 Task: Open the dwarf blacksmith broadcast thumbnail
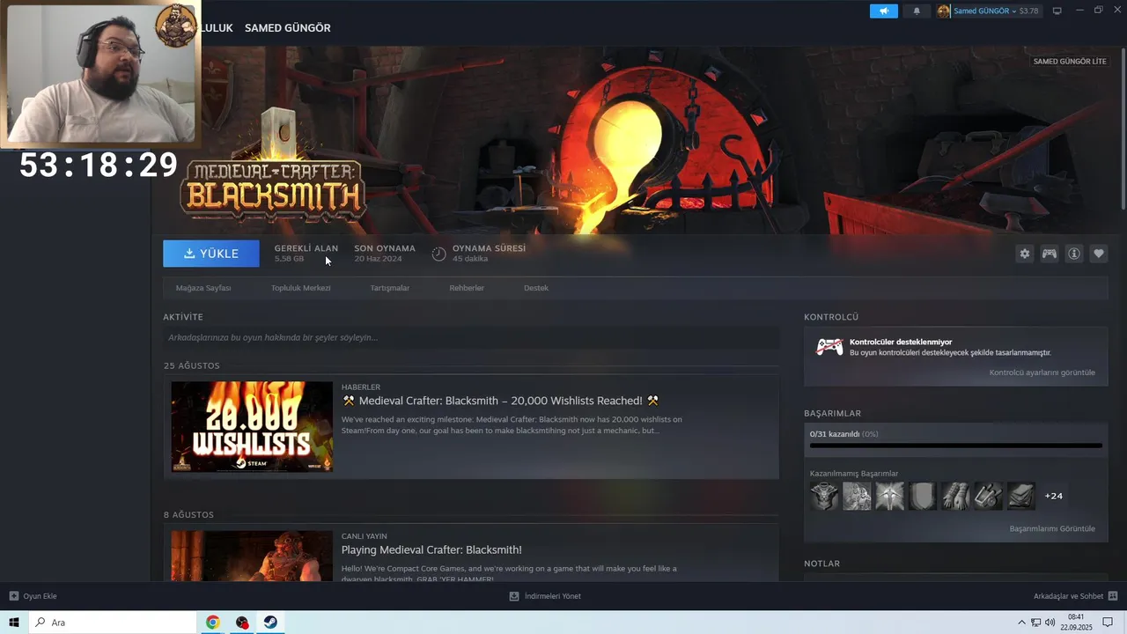click(252, 556)
